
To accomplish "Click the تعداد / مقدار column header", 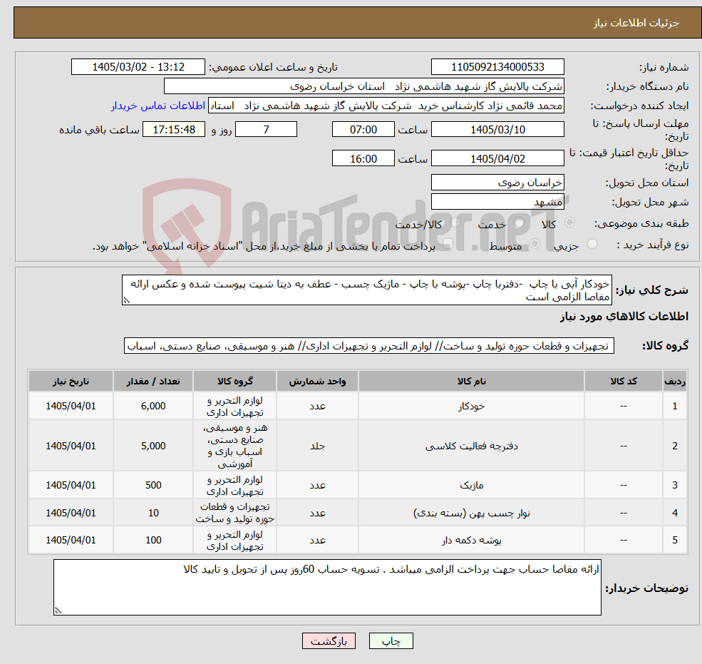I will (x=153, y=382).
